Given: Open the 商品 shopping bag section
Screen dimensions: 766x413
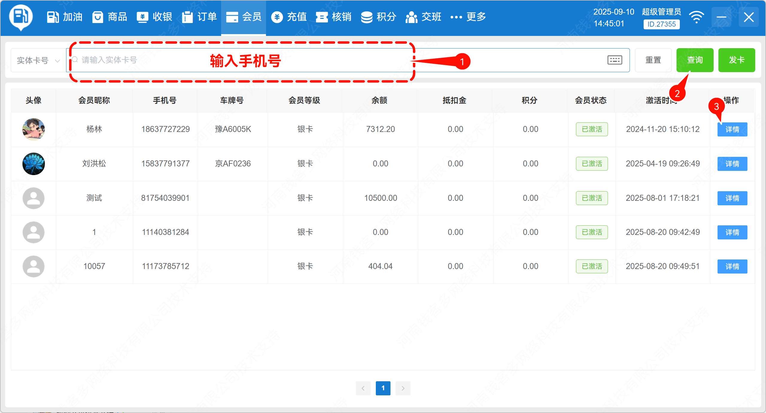Looking at the screenshot, I should pos(110,17).
